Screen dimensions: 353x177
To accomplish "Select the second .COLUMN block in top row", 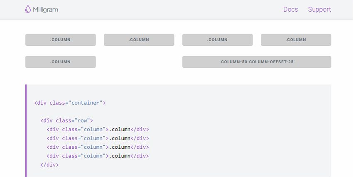I will tap(139, 40).
